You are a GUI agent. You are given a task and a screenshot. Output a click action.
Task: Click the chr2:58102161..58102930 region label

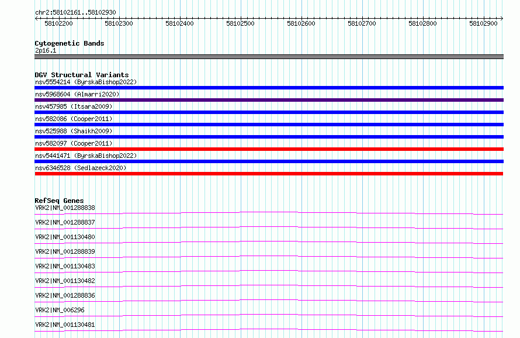(75, 12)
